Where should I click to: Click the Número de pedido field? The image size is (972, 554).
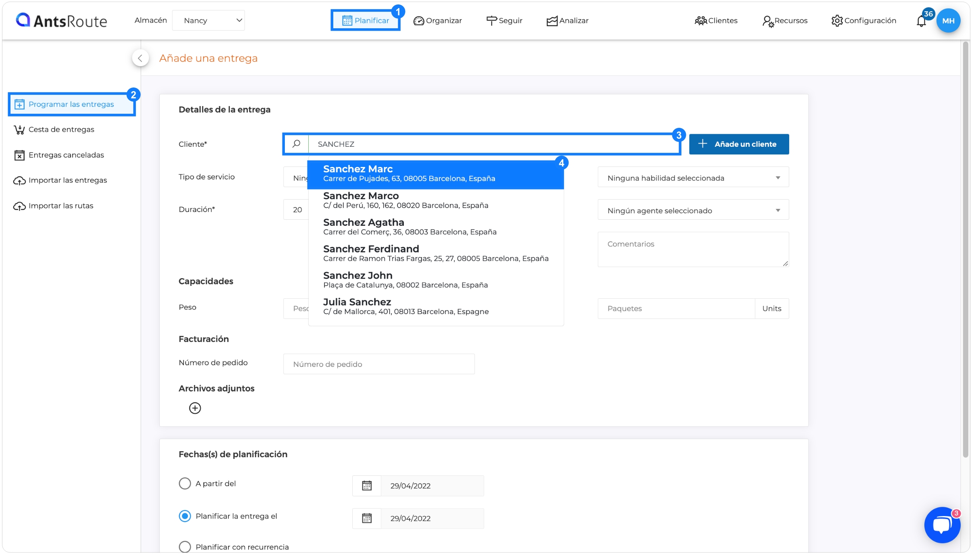pos(379,364)
